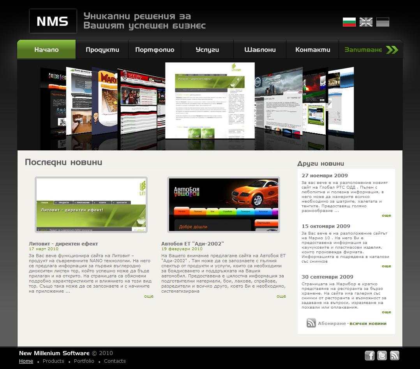Click the RSS feed icon in footer
Image resolution: width=420 pixels, height=369 pixels.
395,355
